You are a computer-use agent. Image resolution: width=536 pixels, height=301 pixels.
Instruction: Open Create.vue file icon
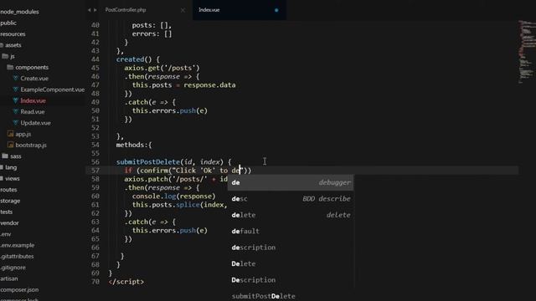pyautogui.click(x=15, y=78)
